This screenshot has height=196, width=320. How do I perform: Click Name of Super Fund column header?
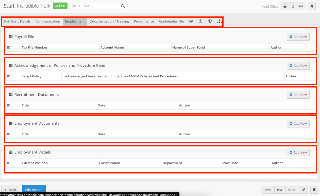pos(189,47)
